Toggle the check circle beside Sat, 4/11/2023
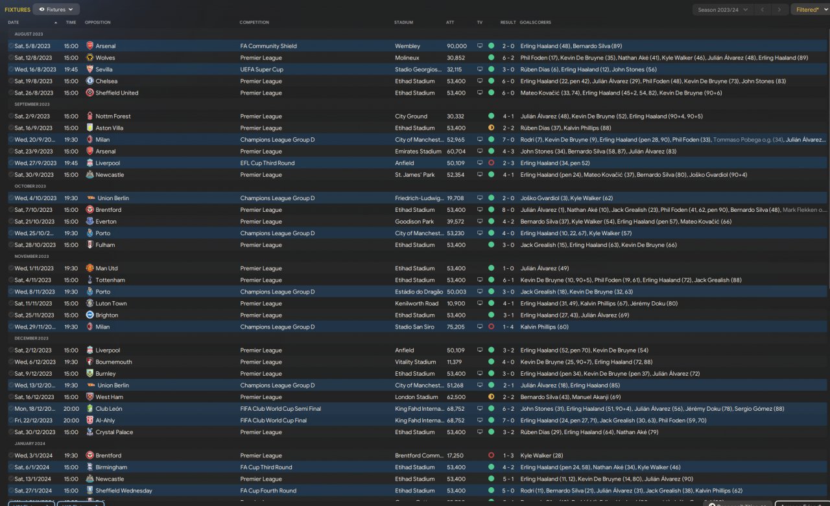Image resolution: width=830 pixels, height=506 pixels. [x=11, y=280]
